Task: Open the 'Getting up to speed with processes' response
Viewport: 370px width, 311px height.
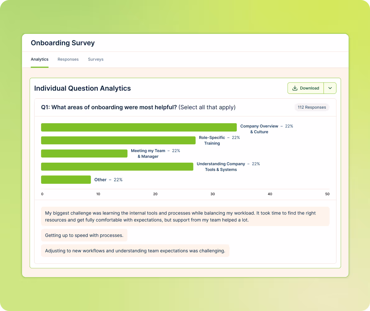Action: (84, 235)
